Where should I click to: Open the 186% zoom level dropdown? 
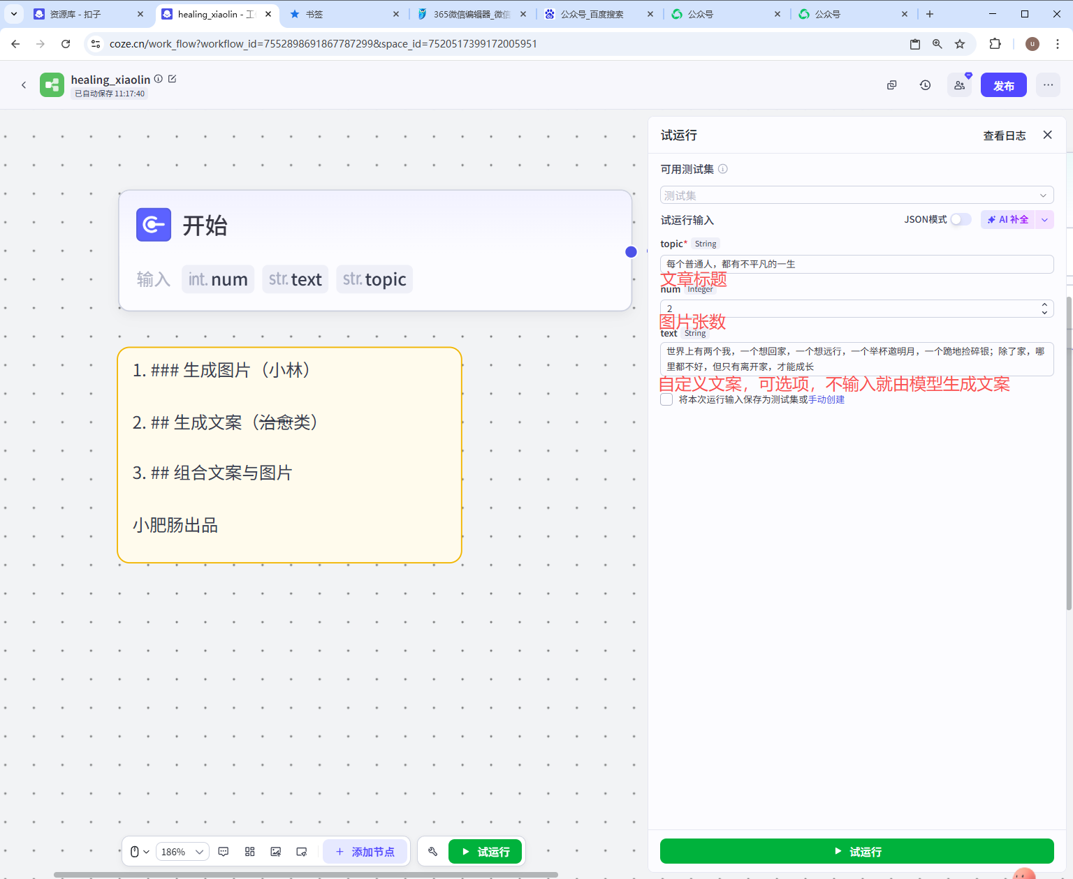[182, 852]
